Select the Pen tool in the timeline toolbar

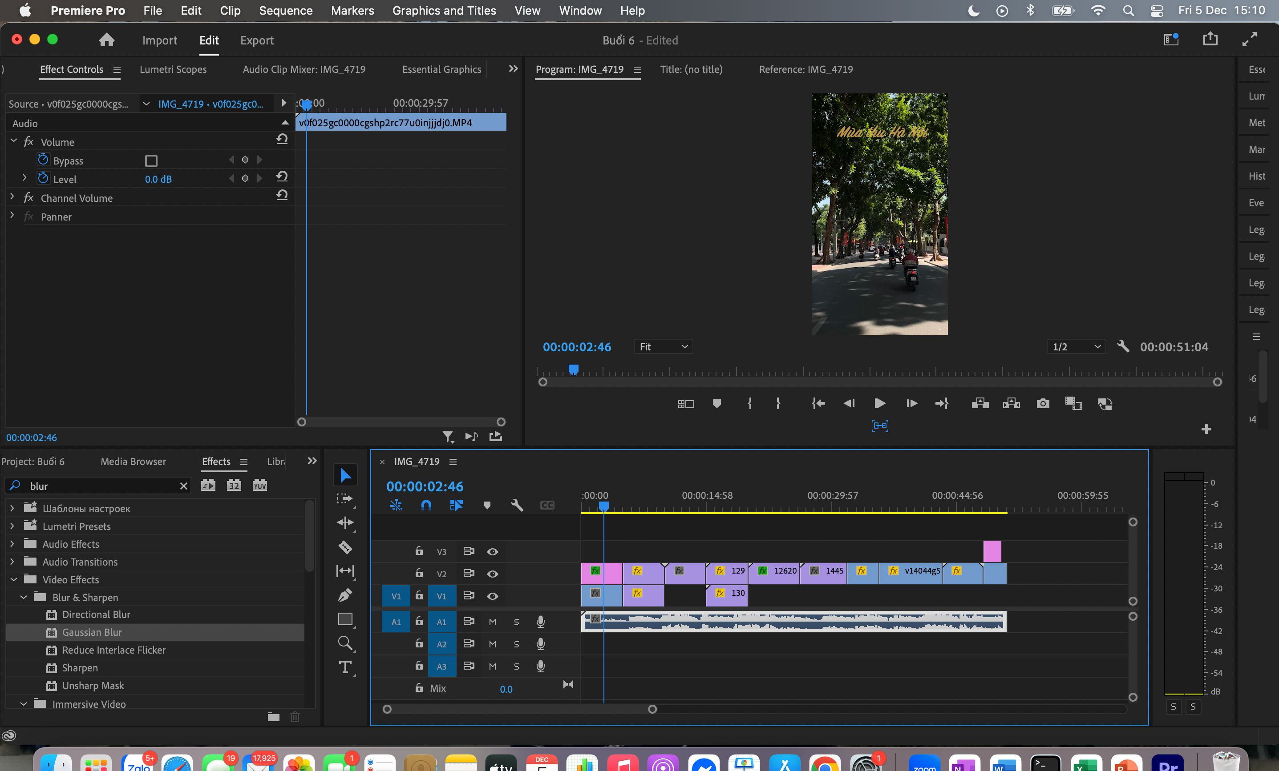tap(345, 595)
